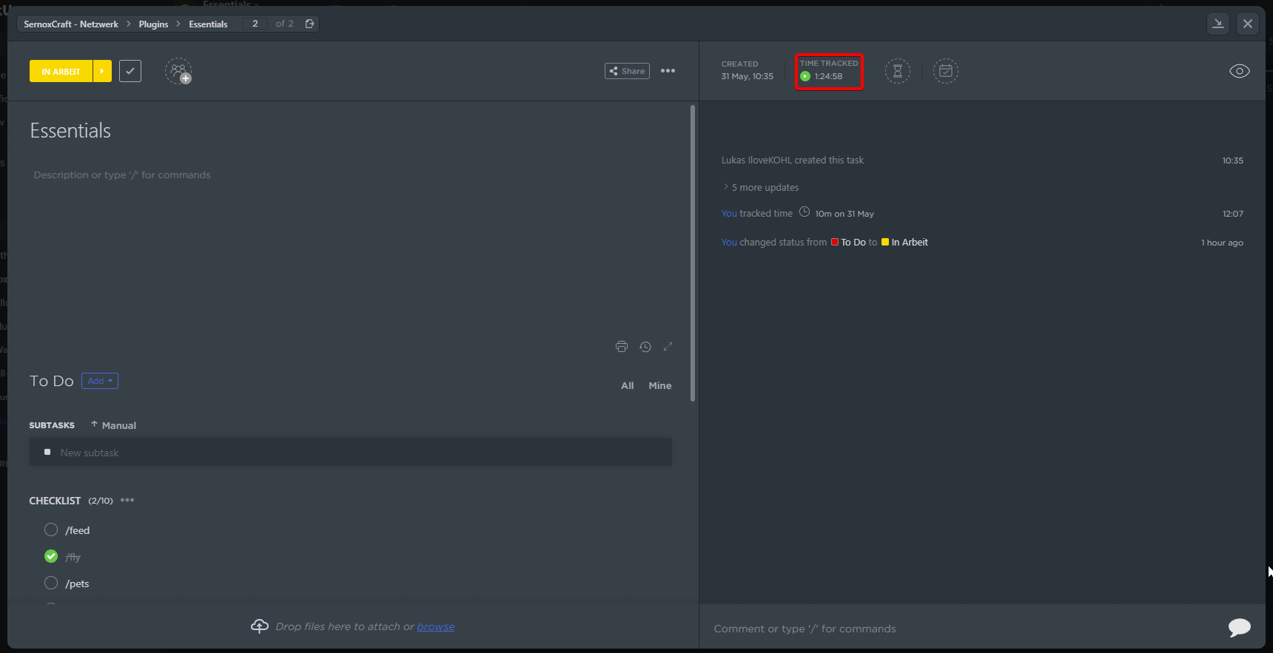Screen dimensions: 1273x653
Task: Expand the 5 more updates list
Action: [765, 188]
